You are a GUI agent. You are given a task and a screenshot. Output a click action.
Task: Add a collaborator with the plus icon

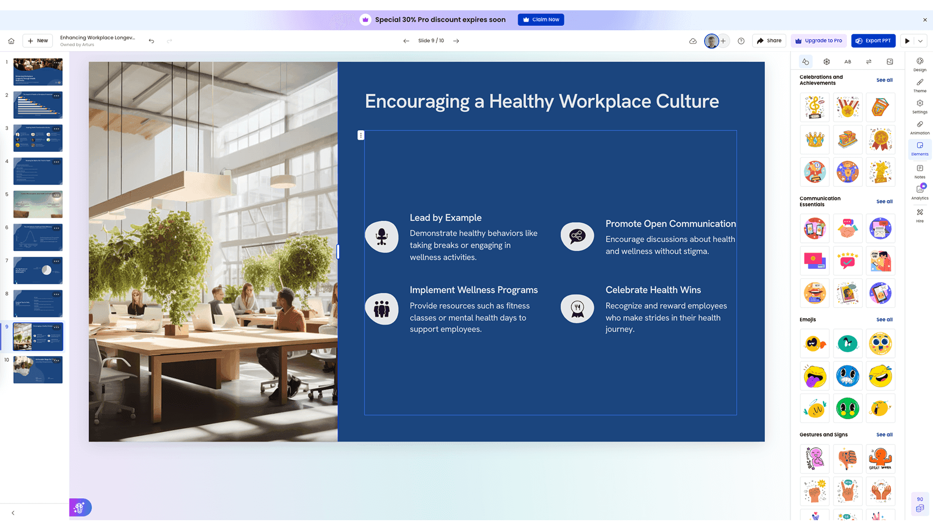723,41
